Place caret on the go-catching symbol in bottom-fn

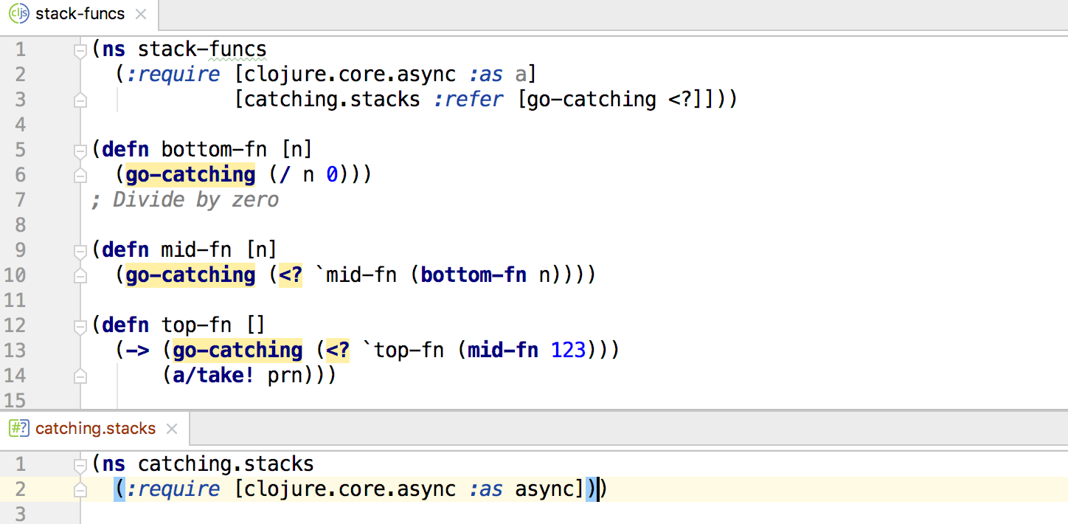pyautogui.click(x=190, y=174)
